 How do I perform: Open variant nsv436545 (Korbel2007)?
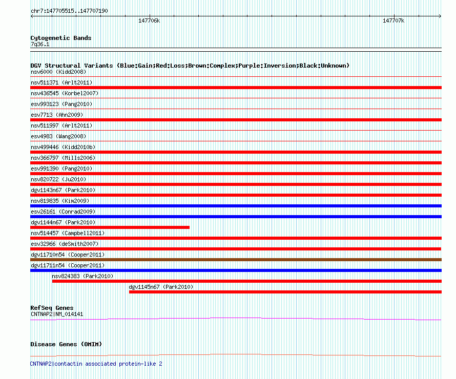click(65, 93)
